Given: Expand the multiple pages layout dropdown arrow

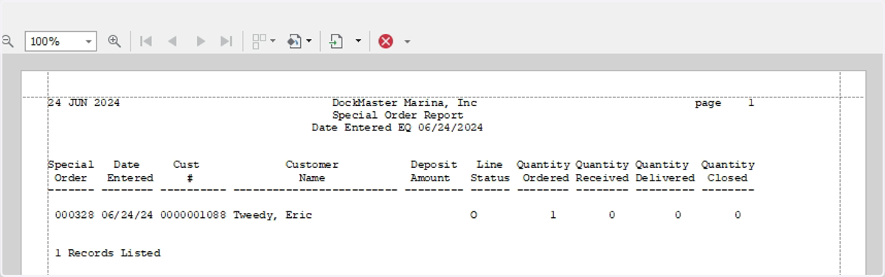Looking at the screenshot, I should [273, 41].
